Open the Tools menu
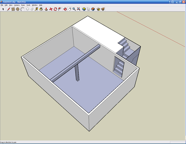 click(28, 5)
